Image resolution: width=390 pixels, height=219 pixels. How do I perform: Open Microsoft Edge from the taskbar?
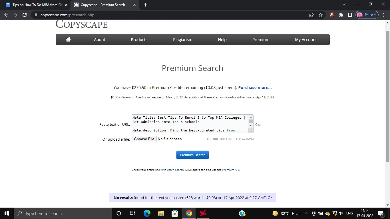coord(147,213)
